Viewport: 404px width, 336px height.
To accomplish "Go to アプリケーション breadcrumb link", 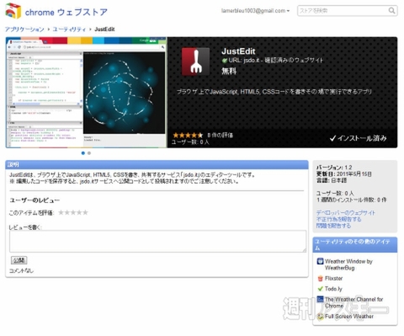I will pos(24,29).
